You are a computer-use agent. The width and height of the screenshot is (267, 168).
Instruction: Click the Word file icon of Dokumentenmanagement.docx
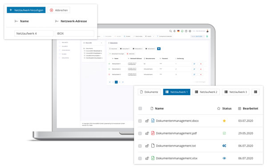click(x=153, y=120)
